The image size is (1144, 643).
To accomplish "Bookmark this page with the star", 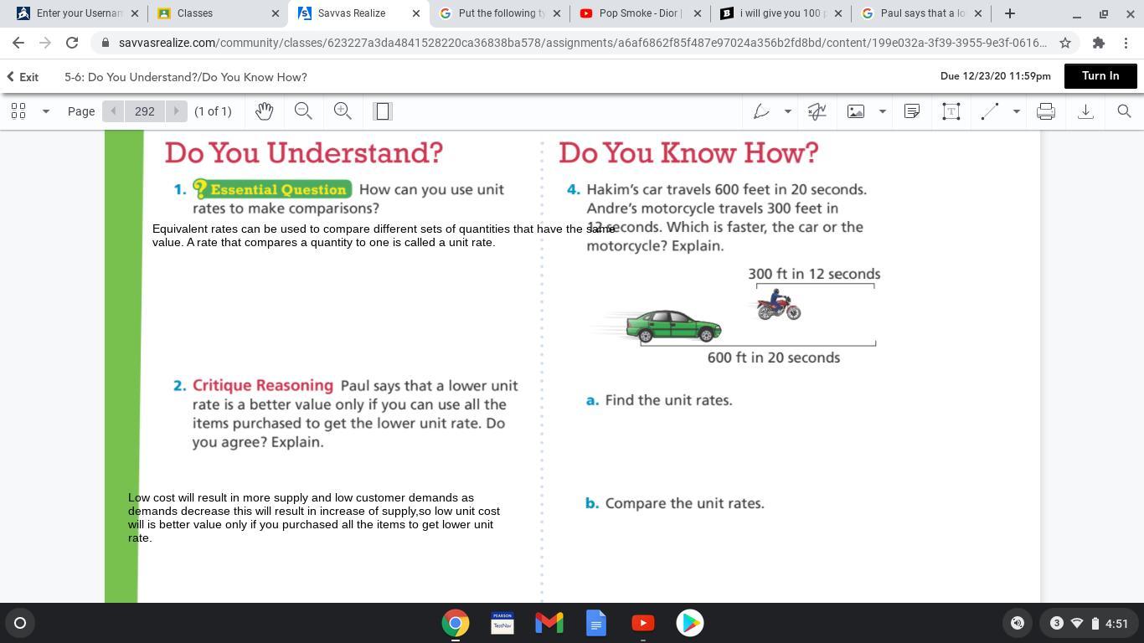I will pyautogui.click(x=1065, y=43).
